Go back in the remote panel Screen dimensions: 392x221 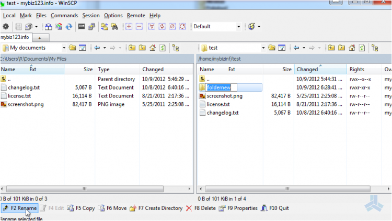tap(296, 48)
